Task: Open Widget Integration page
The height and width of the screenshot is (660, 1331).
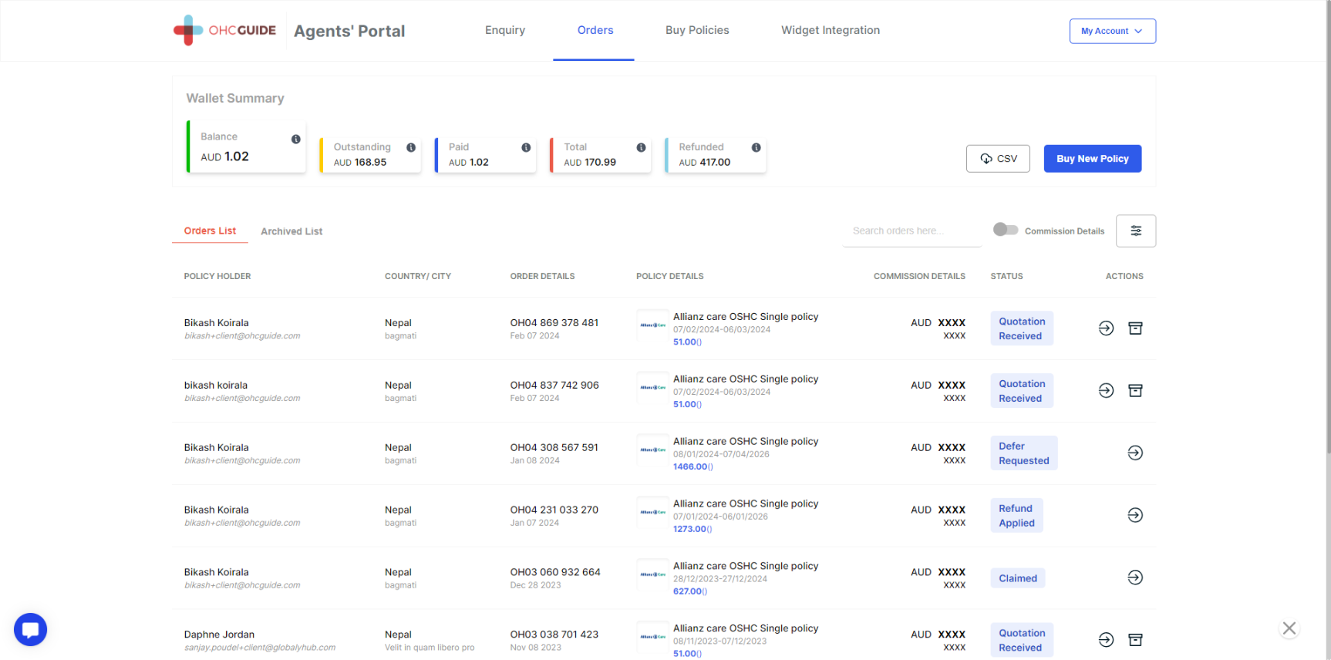Action: click(x=830, y=30)
